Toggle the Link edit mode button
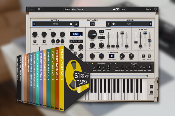 [x=92, y=24]
